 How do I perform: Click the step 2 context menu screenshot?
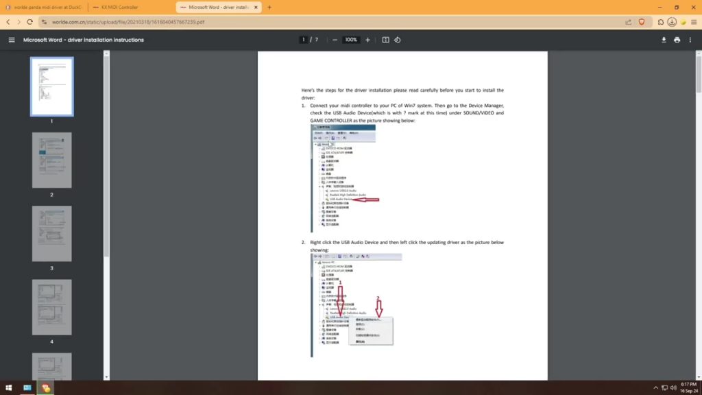pos(356,305)
